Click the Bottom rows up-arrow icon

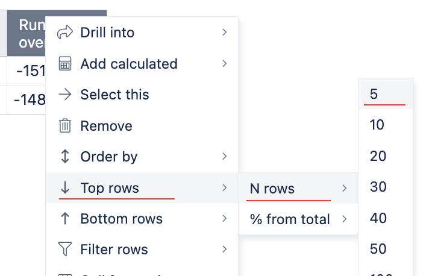pos(65,219)
